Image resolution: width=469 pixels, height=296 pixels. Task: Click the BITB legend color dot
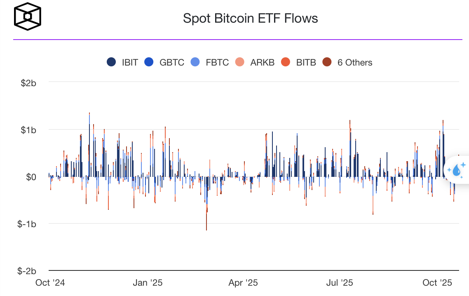tap(286, 63)
